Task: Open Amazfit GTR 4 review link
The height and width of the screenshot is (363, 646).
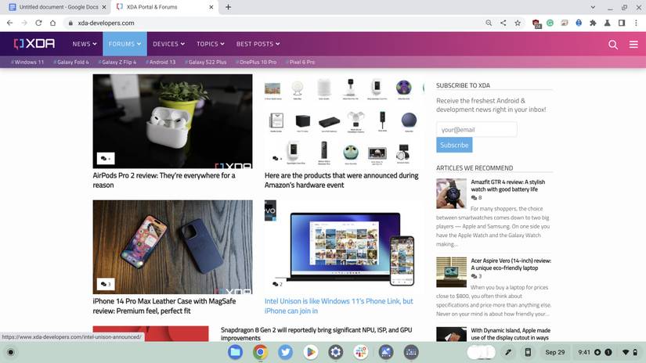Action: [507, 185]
